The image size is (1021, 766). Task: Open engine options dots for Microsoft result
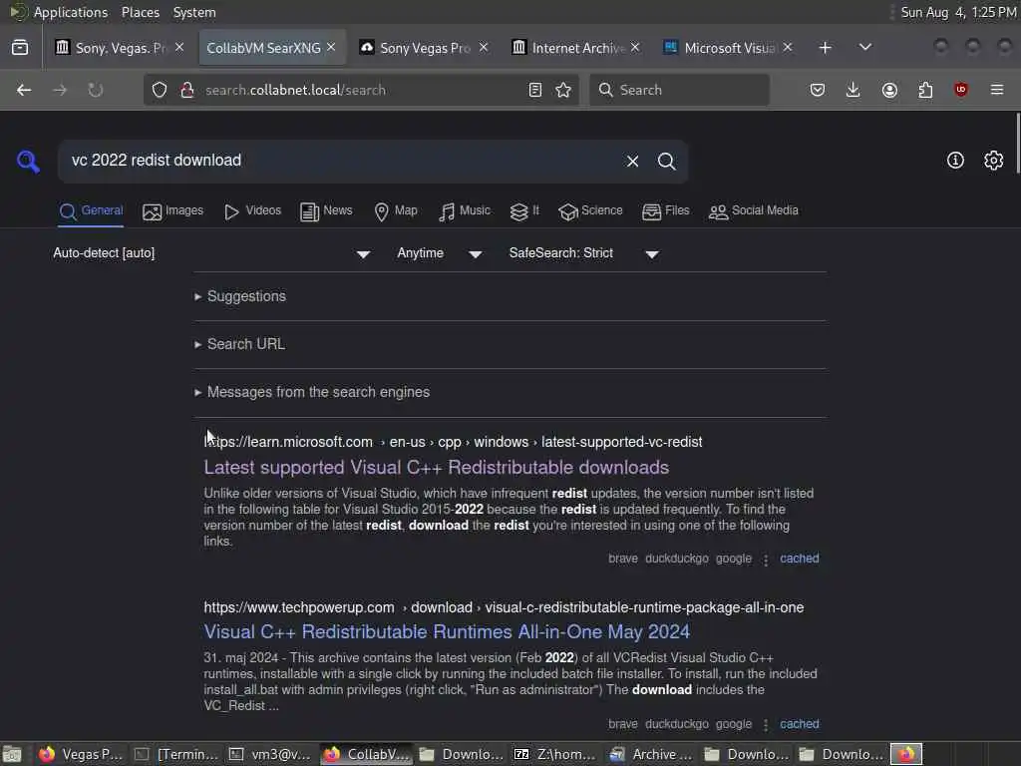[x=766, y=560]
